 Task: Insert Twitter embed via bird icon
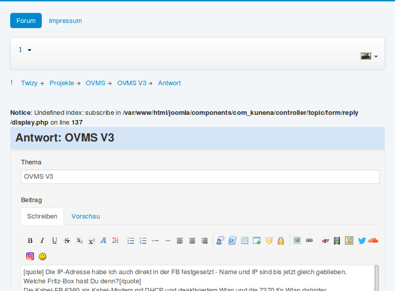tap(362, 240)
